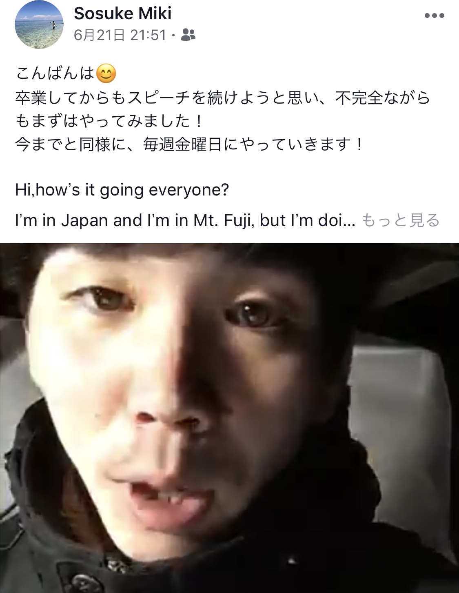Screen dimensions: 459x593
Task: Tap the truncated line I'm in Japan and I'm in Mt. Fuji
Action: pos(185,220)
